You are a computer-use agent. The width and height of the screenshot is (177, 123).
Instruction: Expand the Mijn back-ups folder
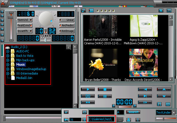pos(8,60)
